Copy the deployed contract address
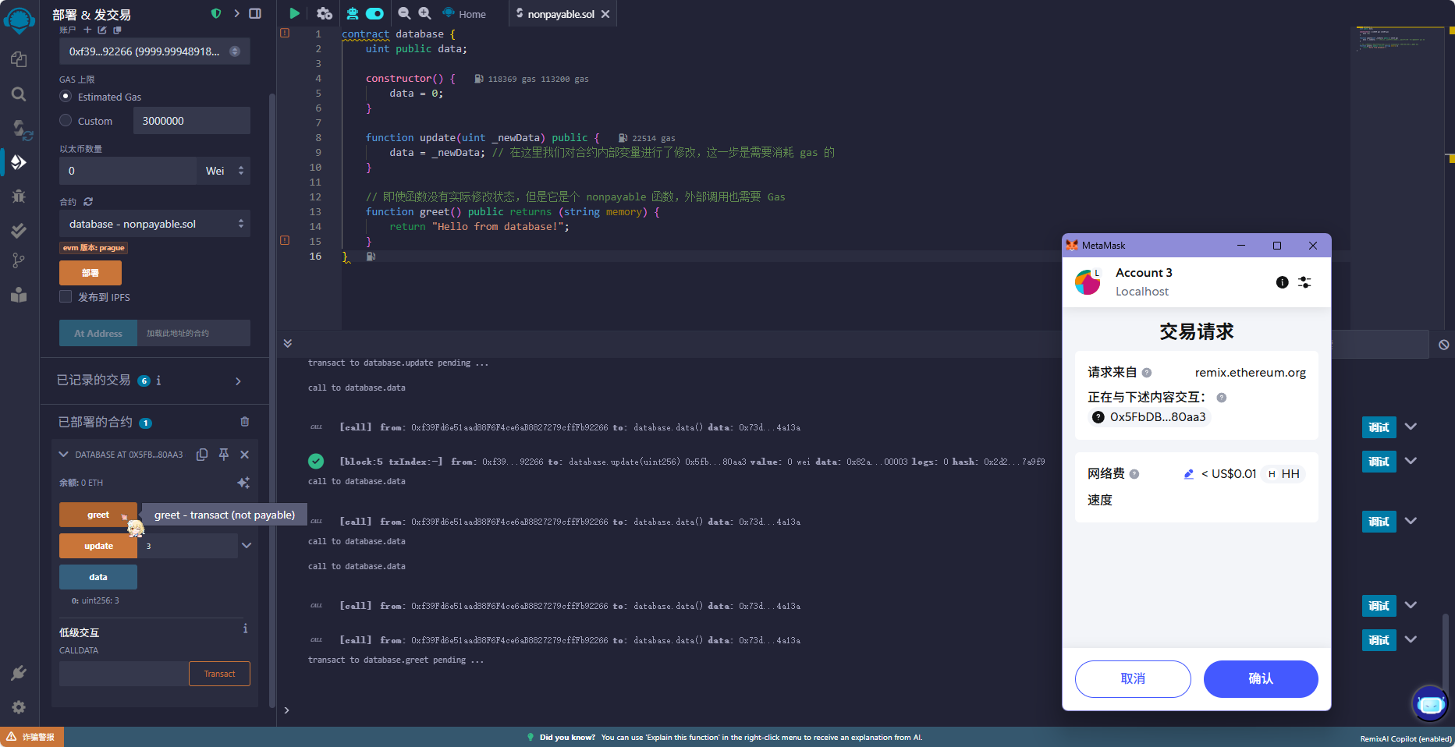This screenshot has height=747, width=1455. coord(202,455)
